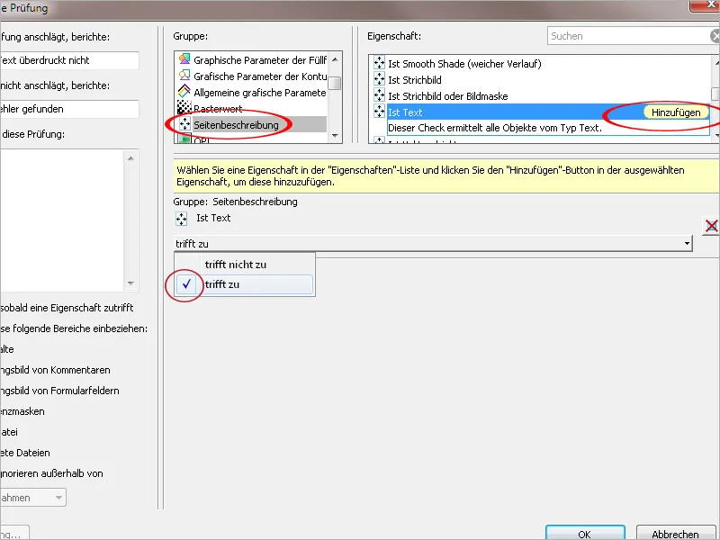Screen dimensions: 720x540
Task: Click the Allgemeine grafische Parameter icon
Action: 184,92
